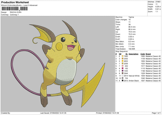The width and height of the screenshot is (162, 115).
Task: Click the stitches count '27963'
Action: 158,2
